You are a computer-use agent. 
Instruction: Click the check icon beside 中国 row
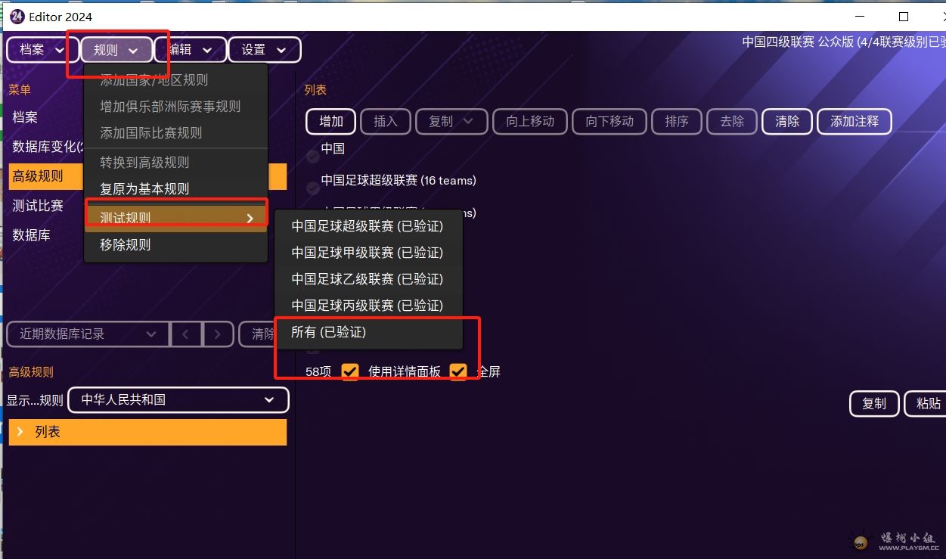coord(312,156)
